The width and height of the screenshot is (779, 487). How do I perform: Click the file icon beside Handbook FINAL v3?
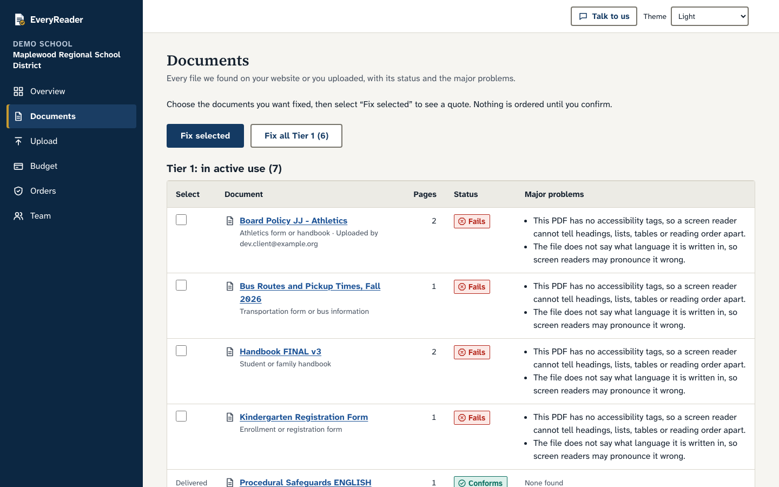pos(230,352)
